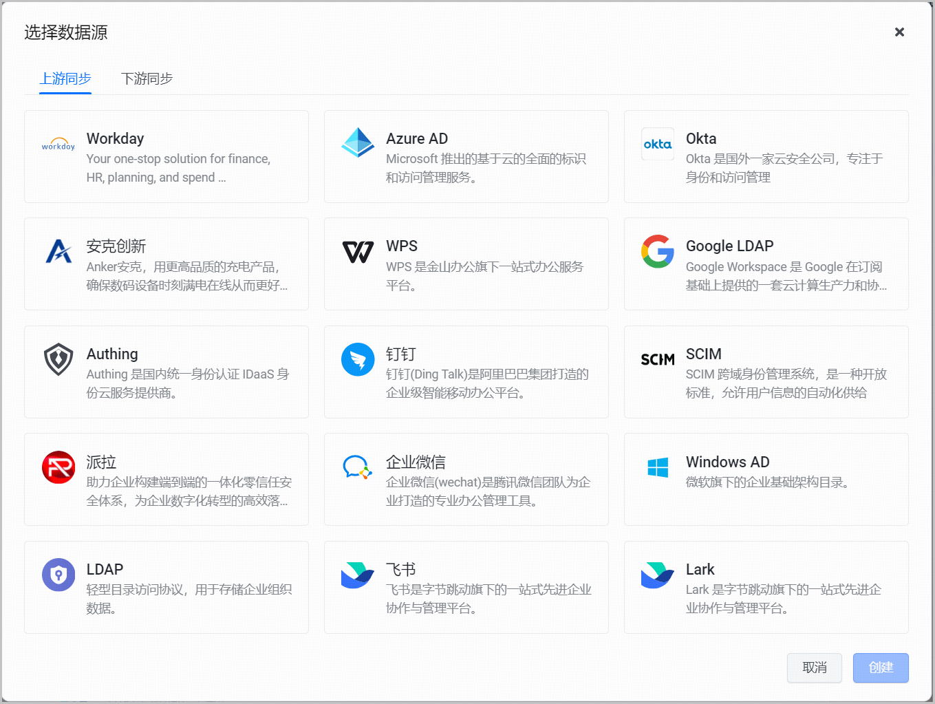
Task: Click the 企业微信 chat bubble icon
Action: tap(358, 467)
